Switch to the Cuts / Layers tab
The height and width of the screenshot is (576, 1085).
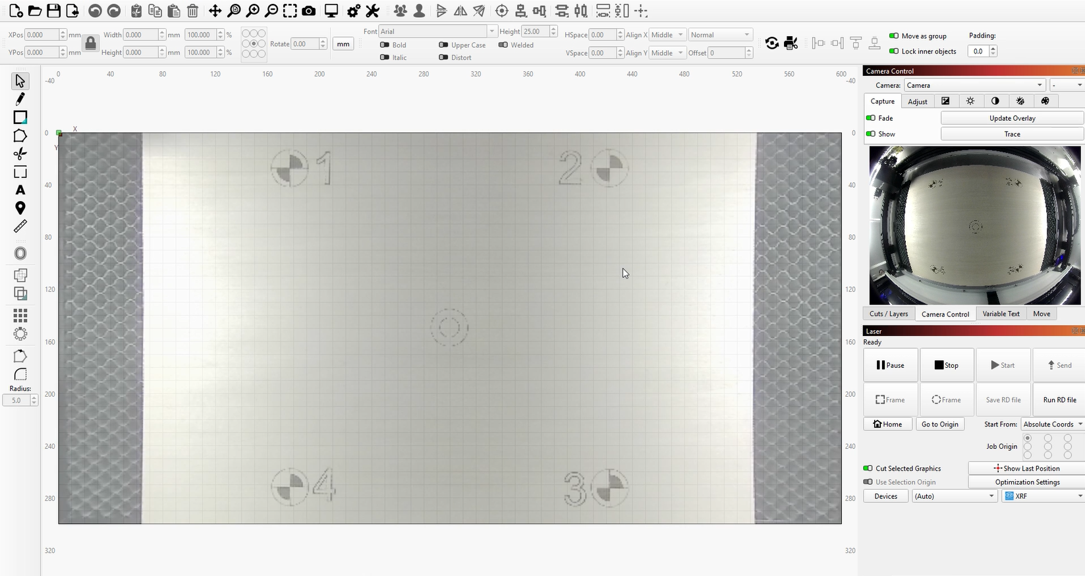pyautogui.click(x=888, y=314)
